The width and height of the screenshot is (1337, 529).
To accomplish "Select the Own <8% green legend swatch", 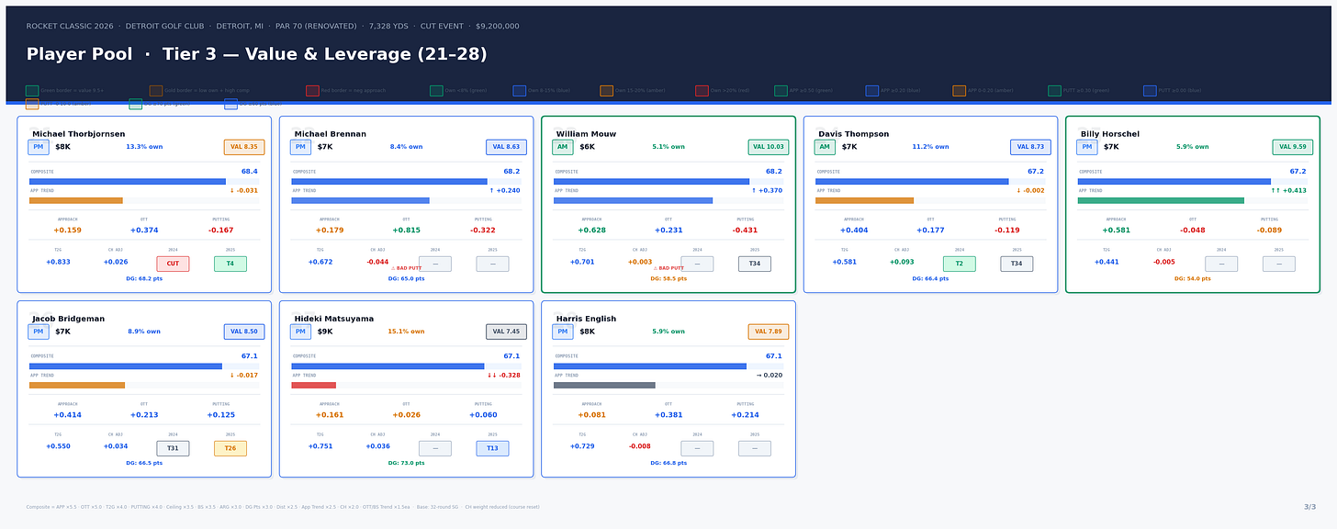I will point(436,91).
